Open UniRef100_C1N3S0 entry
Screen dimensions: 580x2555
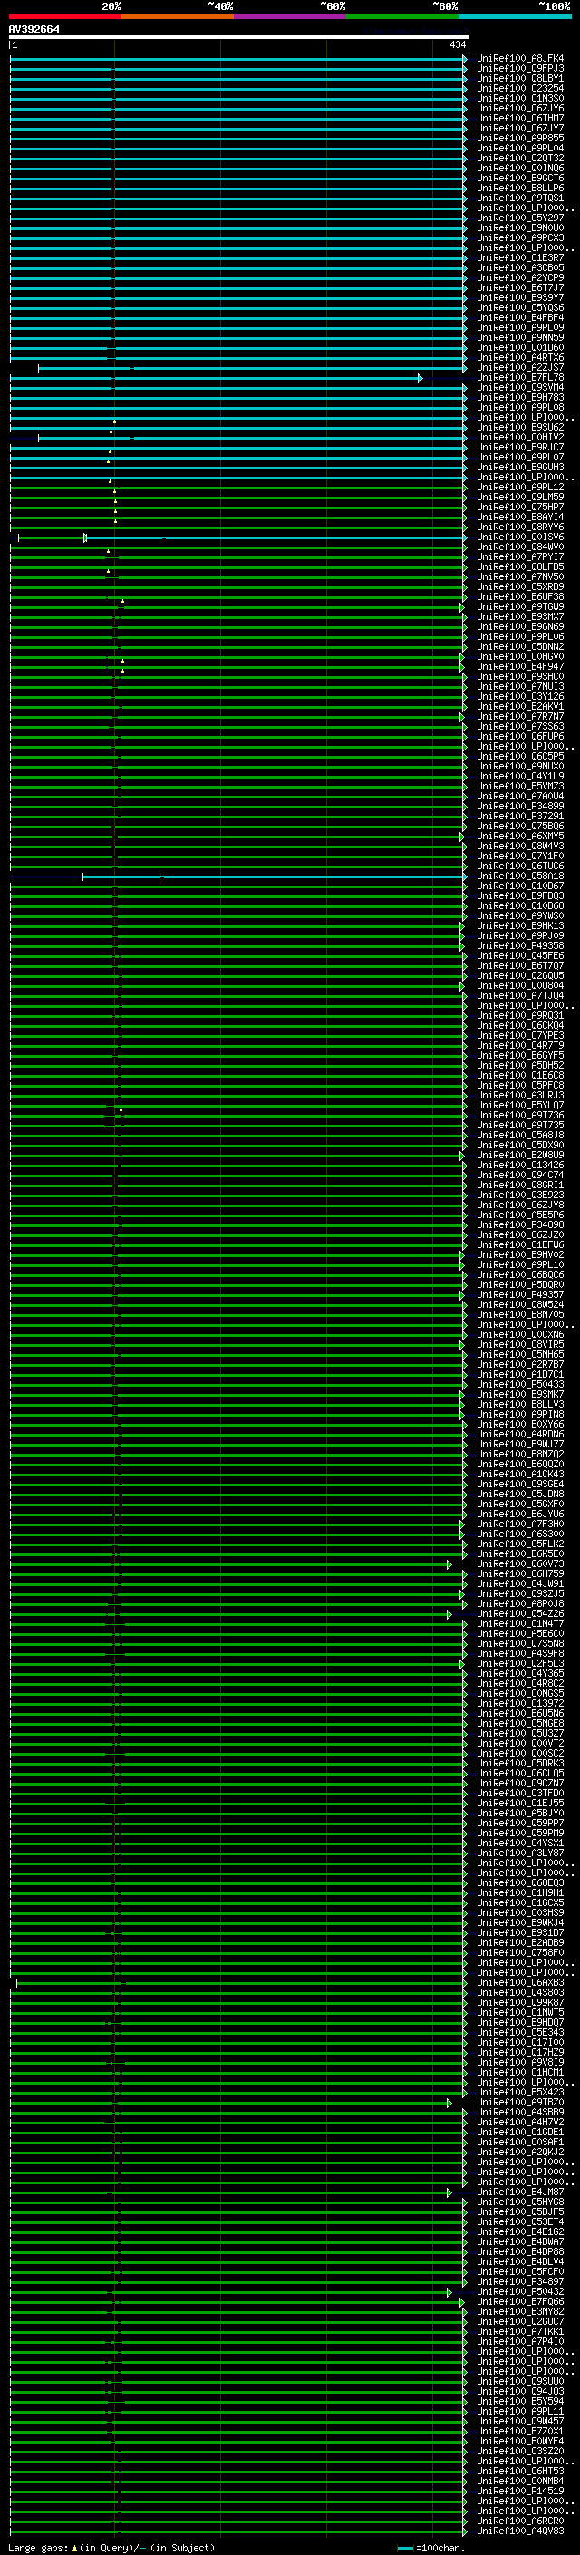click(520, 98)
